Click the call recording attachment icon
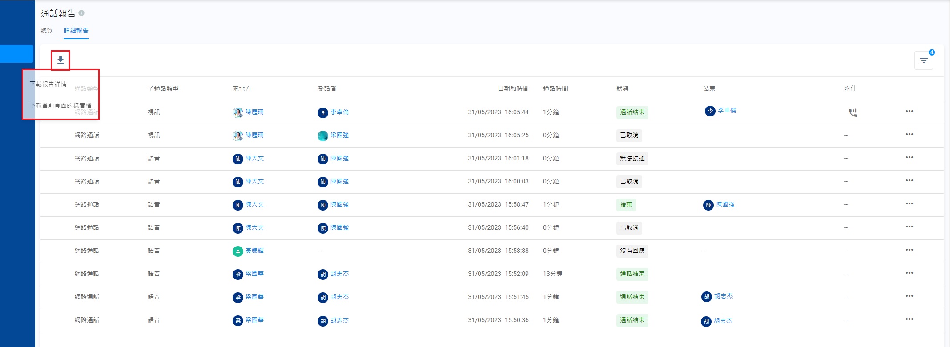The image size is (950, 347). click(853, 112)
